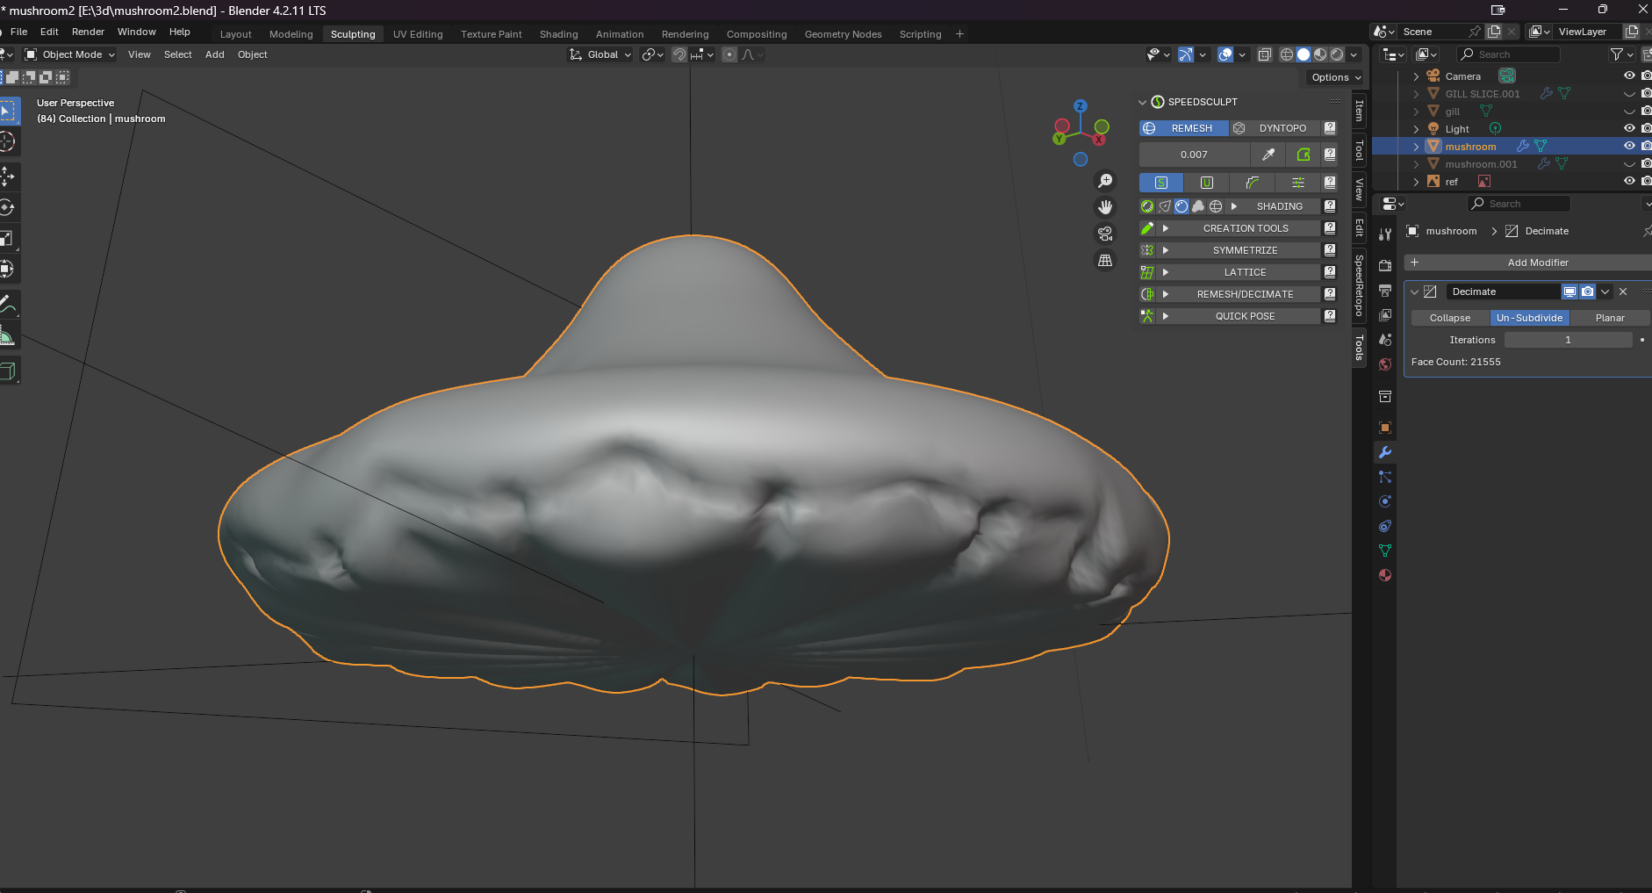
Task: Open the File menu
Action: pos(18,32)
